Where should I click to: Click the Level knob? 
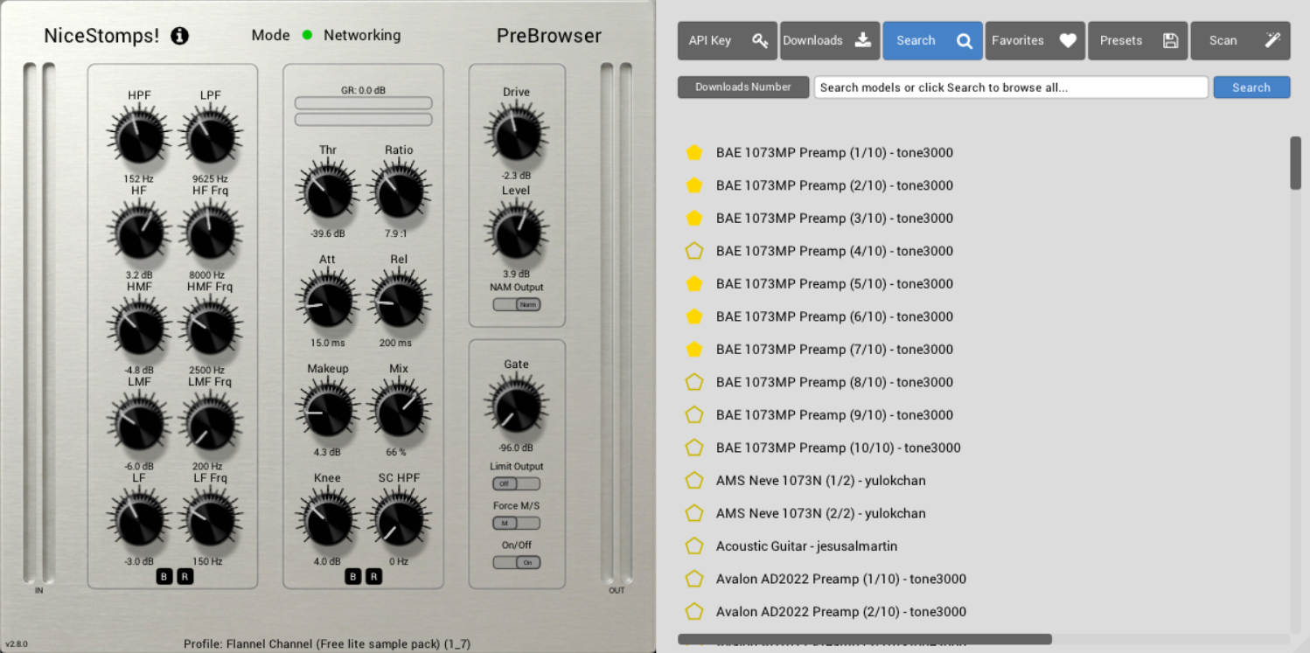click(x=517, y=233)
